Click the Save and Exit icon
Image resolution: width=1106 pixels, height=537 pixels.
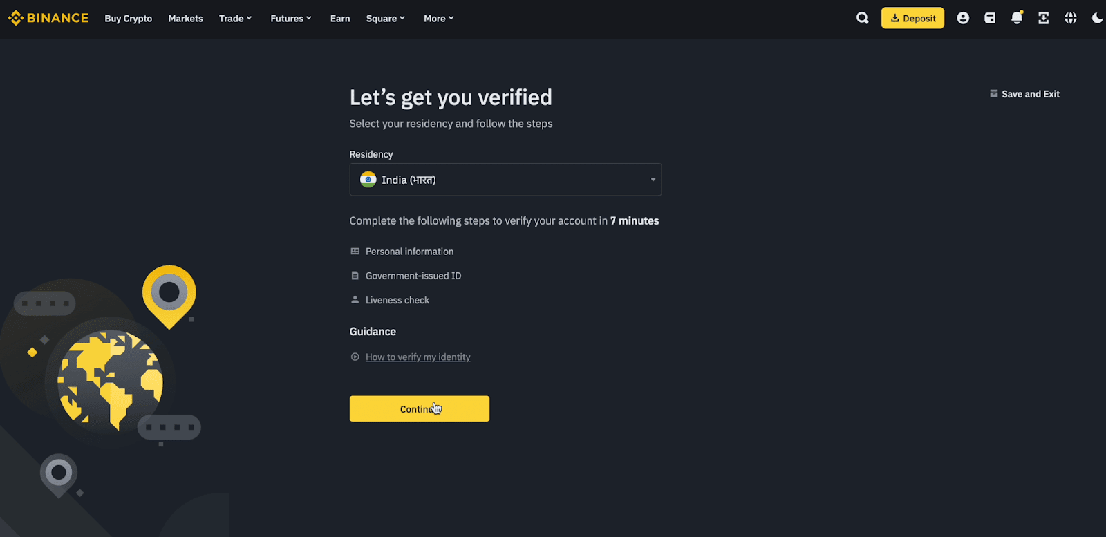click(x=994, y=94)
